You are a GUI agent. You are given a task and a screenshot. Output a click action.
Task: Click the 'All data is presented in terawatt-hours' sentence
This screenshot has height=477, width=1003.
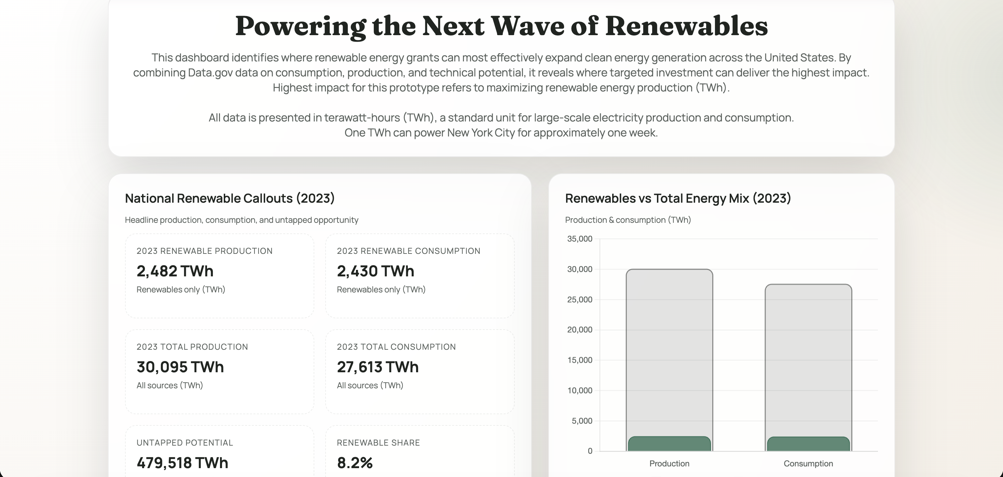(x=501, y=117)
